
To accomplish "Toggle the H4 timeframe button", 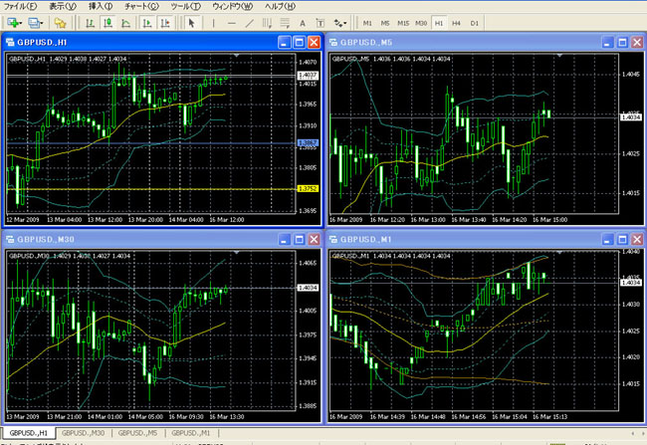I will click(x=456, y=22).
